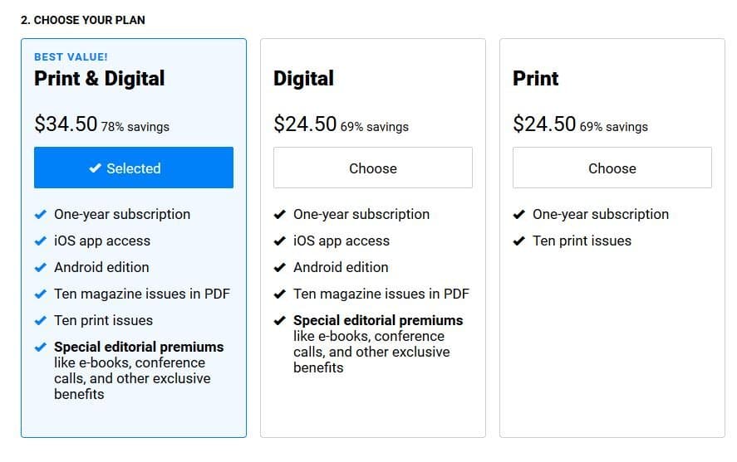
Task: Click blue check beside Ten magazine issues in PDF
Action: point(41,294)
